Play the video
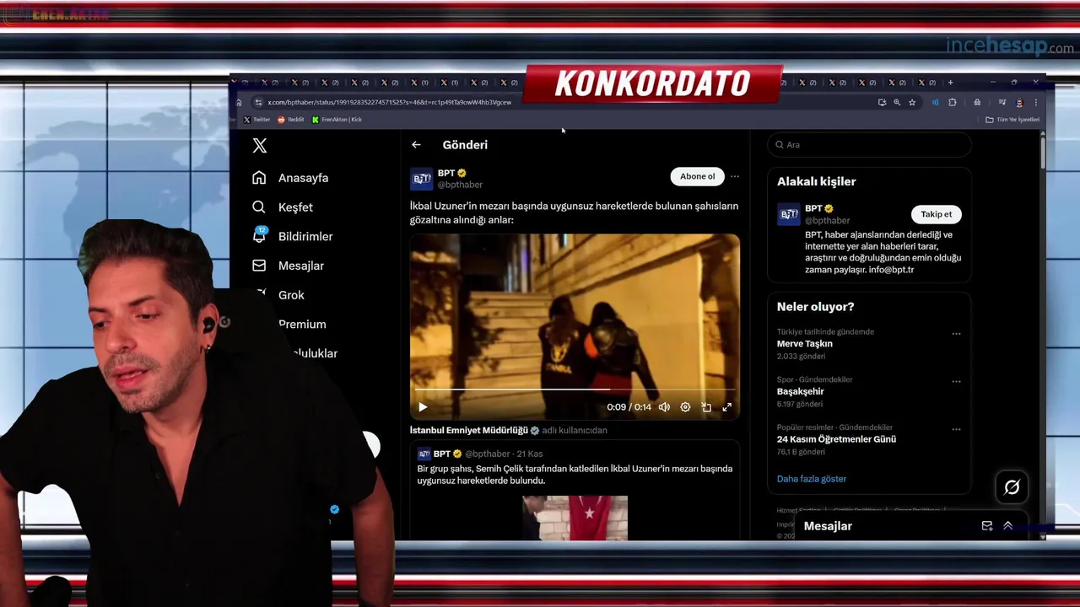 click(x=423, y=407)
